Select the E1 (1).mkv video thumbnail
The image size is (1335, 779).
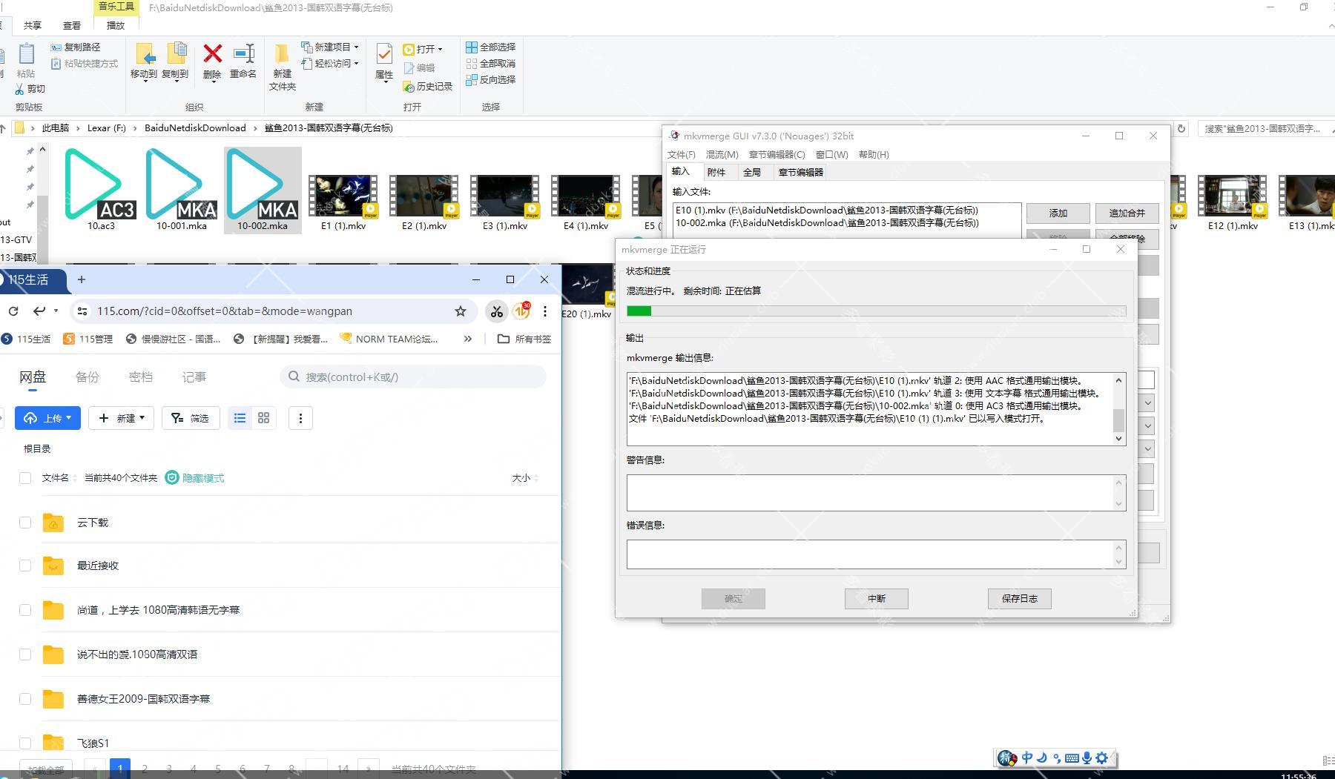click(x=343, y=196)
